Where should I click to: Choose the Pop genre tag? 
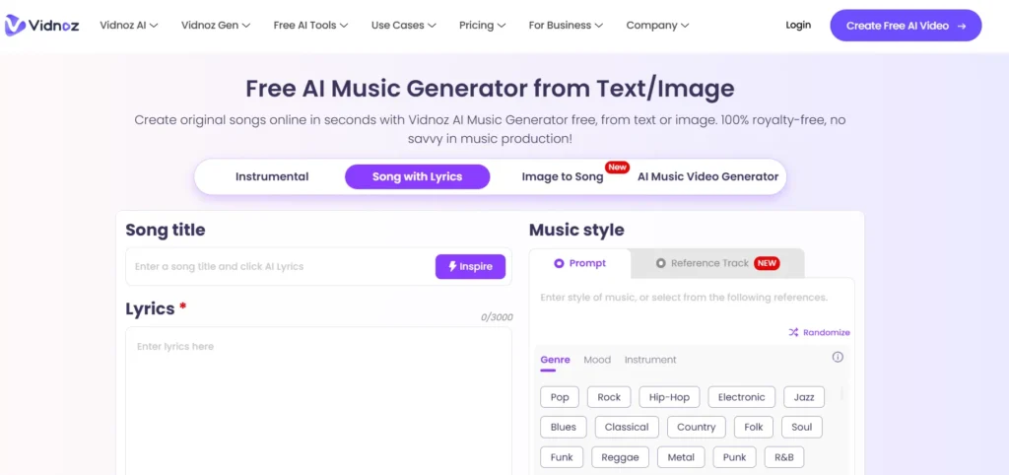click(x=560, y=397)
